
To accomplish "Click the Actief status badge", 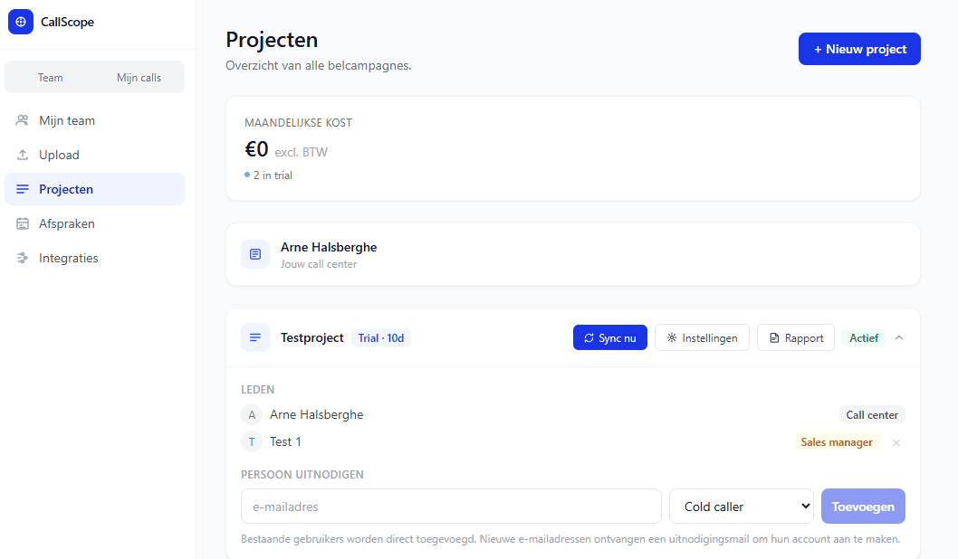I will point(864,338).
